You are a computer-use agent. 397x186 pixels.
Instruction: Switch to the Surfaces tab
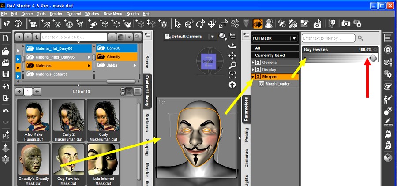click(147, 123)
